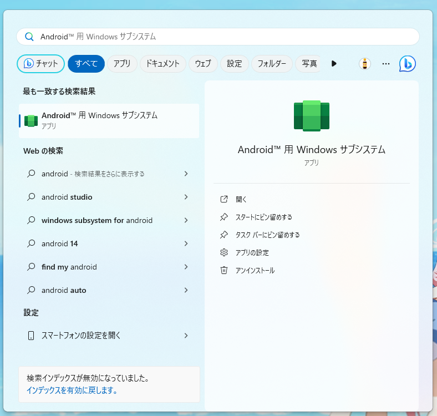437x416 pixels.
Task: Select the フォルダー filter tab
Action: (x=272, y=64)
